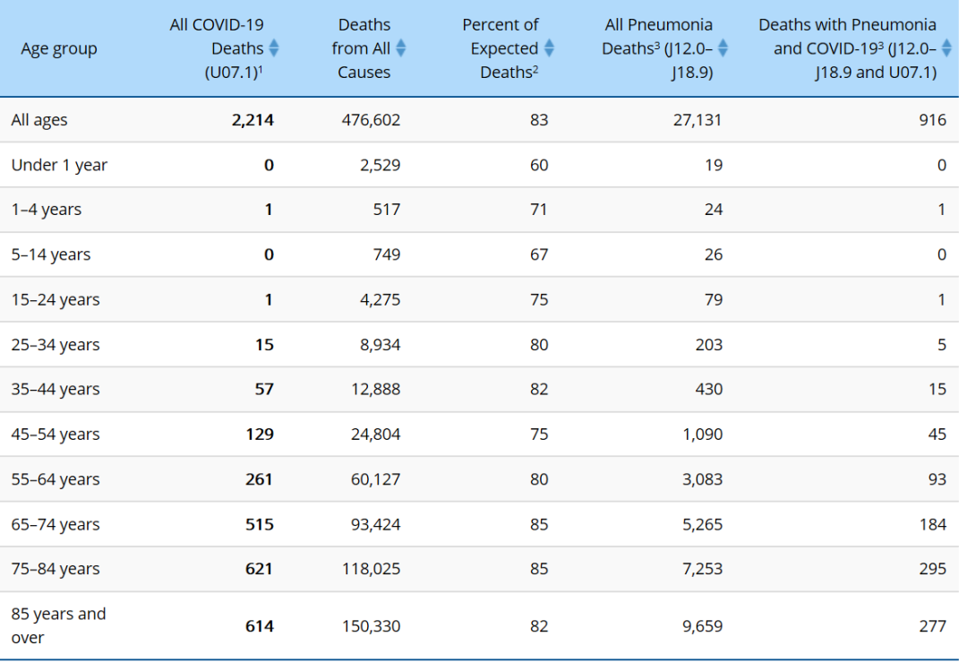This screenshot has height=663, width=967.
Task: Sort by All COVID-19 Deaths column arrows
Action: click(274, 48)
